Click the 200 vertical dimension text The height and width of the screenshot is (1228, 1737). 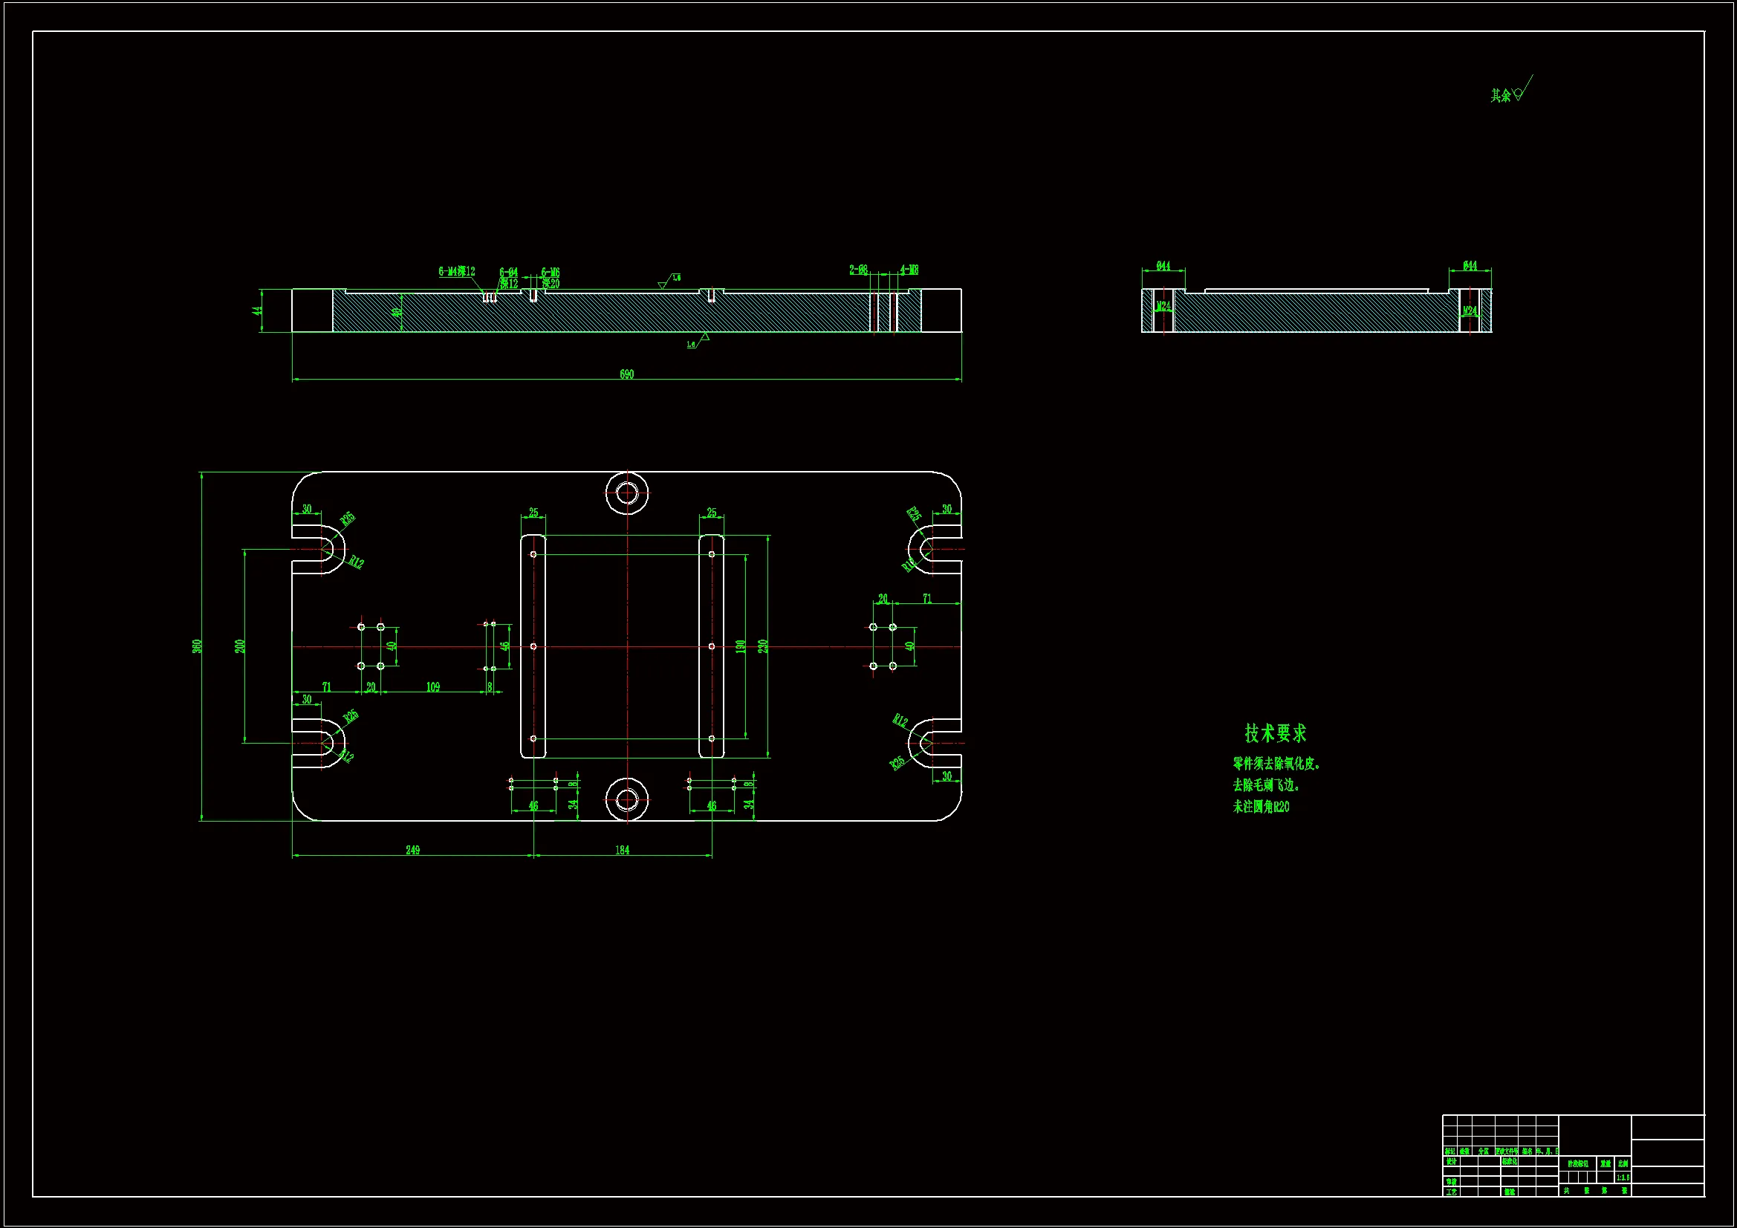240,646
